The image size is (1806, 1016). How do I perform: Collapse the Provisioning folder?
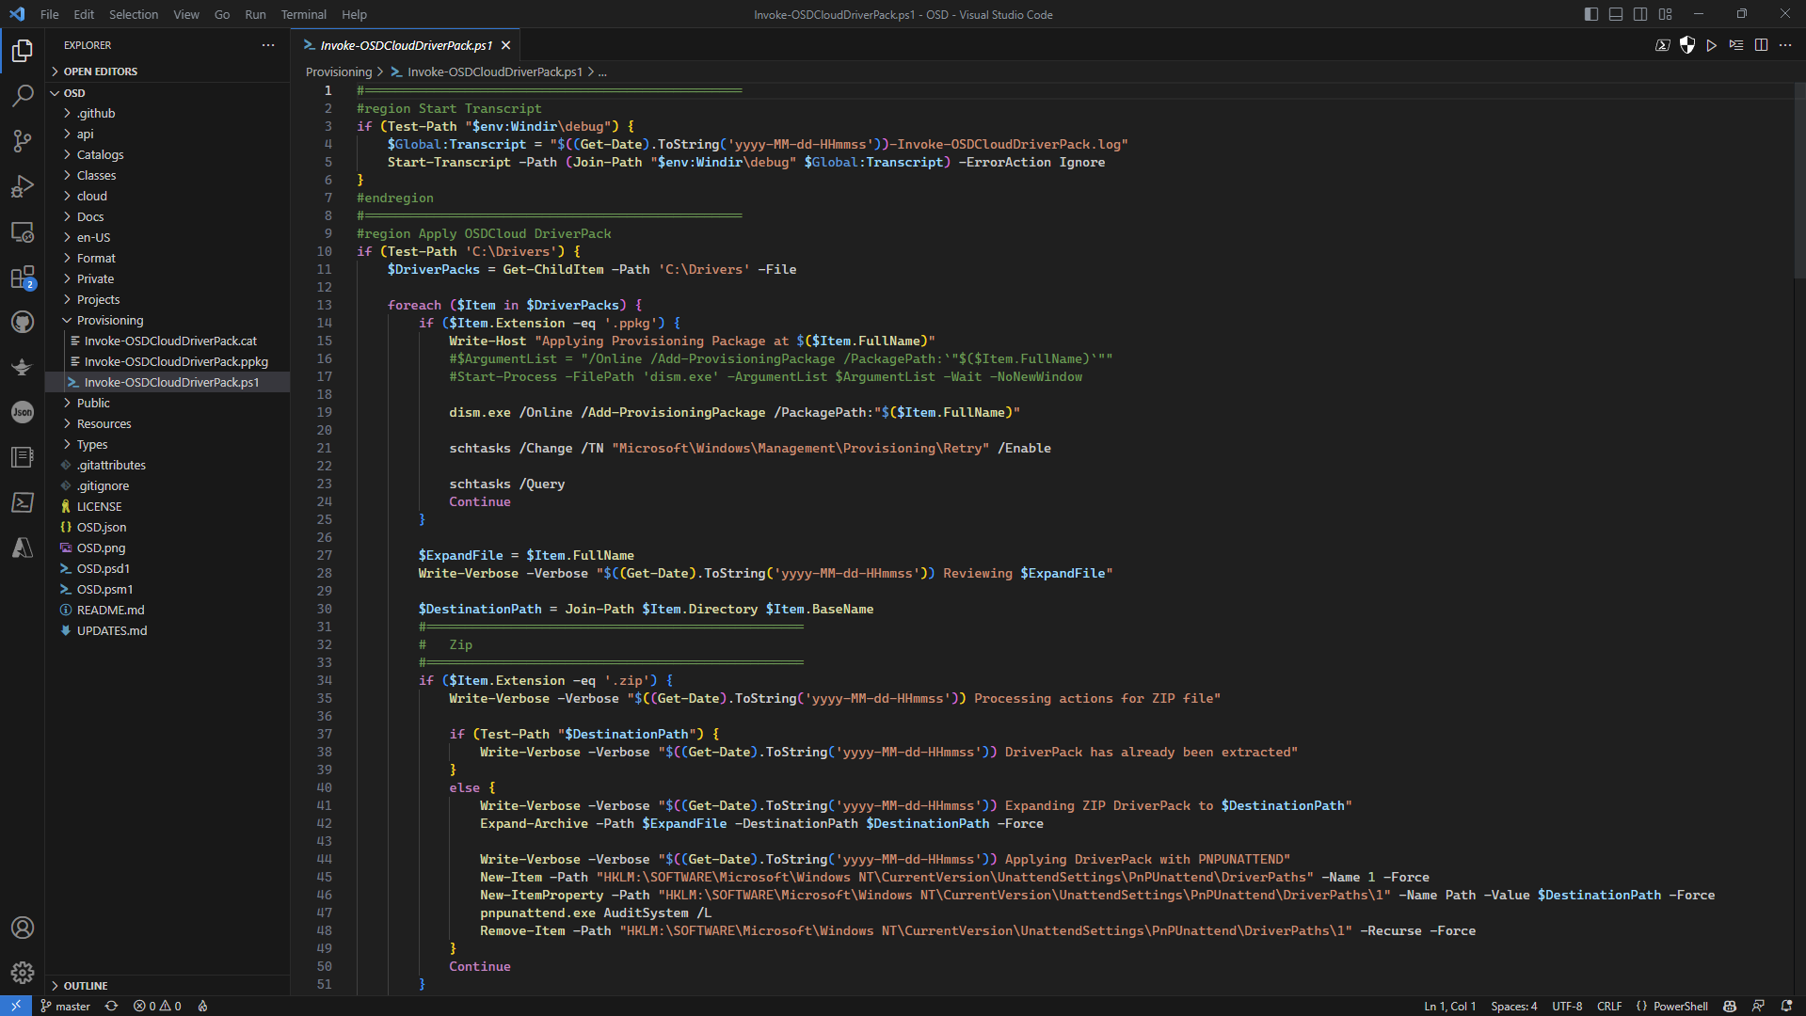[x=109, y=320]
